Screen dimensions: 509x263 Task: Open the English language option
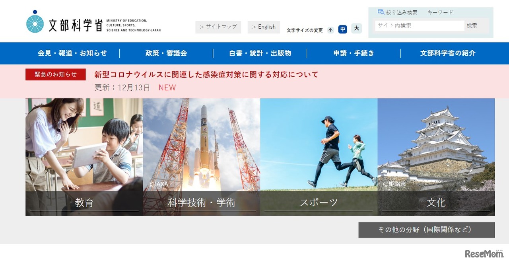point(264,27)
